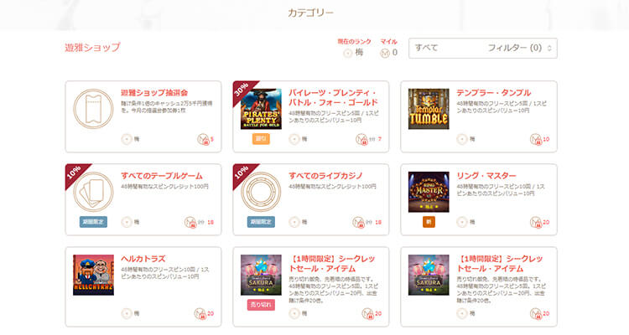Click the マイル balance icon in header
The width and height of the screenshot is (629, 335).
pyautogui.click(x=385, y=53)
